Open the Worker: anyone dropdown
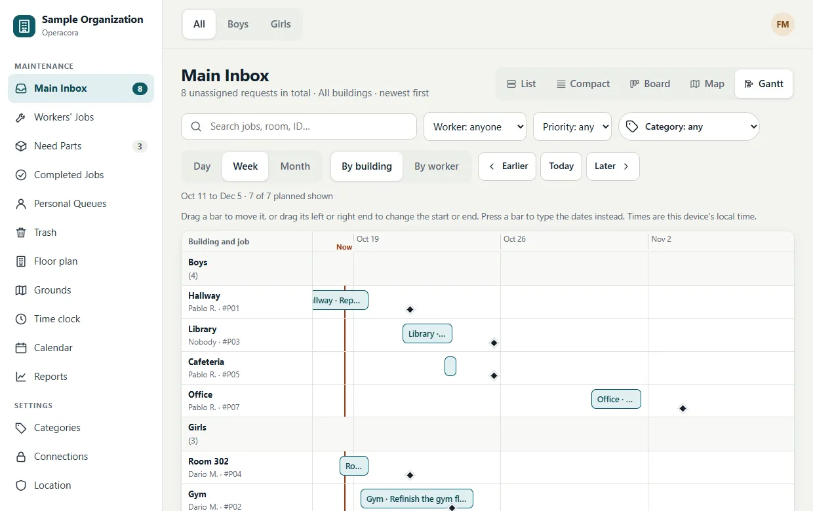Viewport: 813px width, 511px height. 475,127
